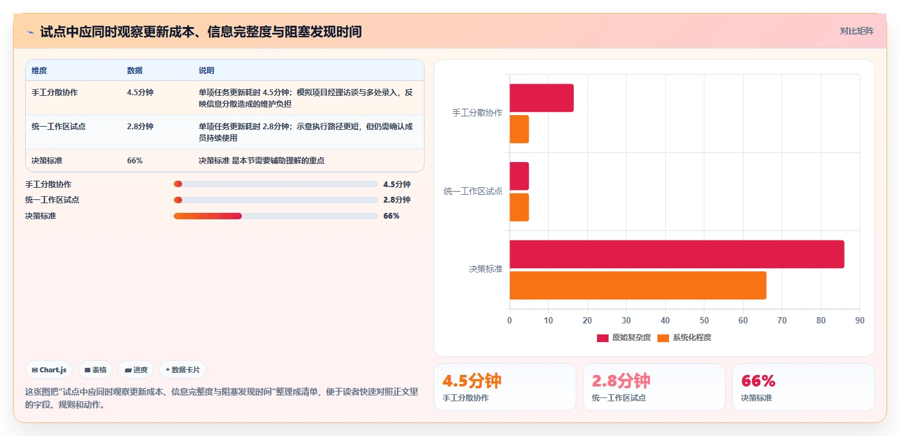
Task: Click the 手工分散协作 chart axis label
Action: pyautogui.click(x=477, y=113)
